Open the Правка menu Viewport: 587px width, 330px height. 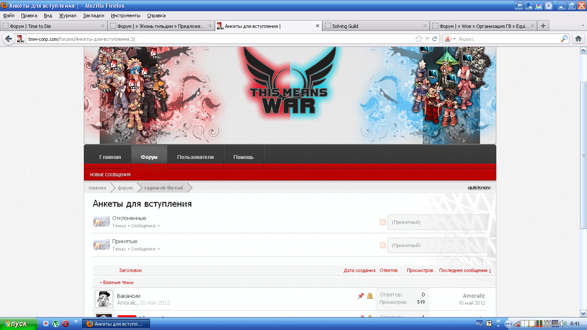tap(29, 15)
